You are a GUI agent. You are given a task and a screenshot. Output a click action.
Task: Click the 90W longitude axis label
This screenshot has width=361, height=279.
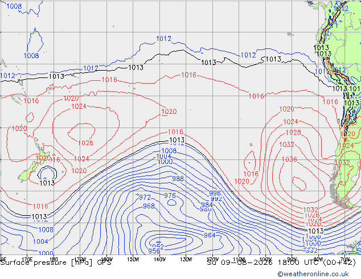tap(292, 260)
